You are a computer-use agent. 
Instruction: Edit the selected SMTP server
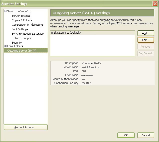click(x=146, y=40)
